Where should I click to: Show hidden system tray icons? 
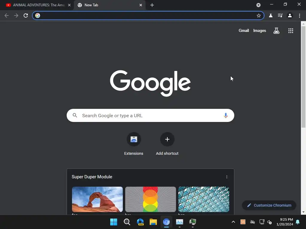pos(233,222)
